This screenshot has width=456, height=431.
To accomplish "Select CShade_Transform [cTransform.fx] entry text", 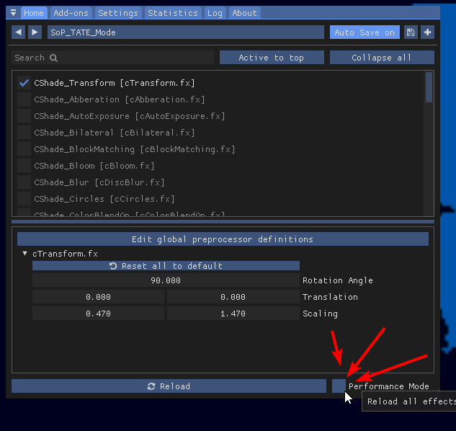I will click(x=115, y=83).
